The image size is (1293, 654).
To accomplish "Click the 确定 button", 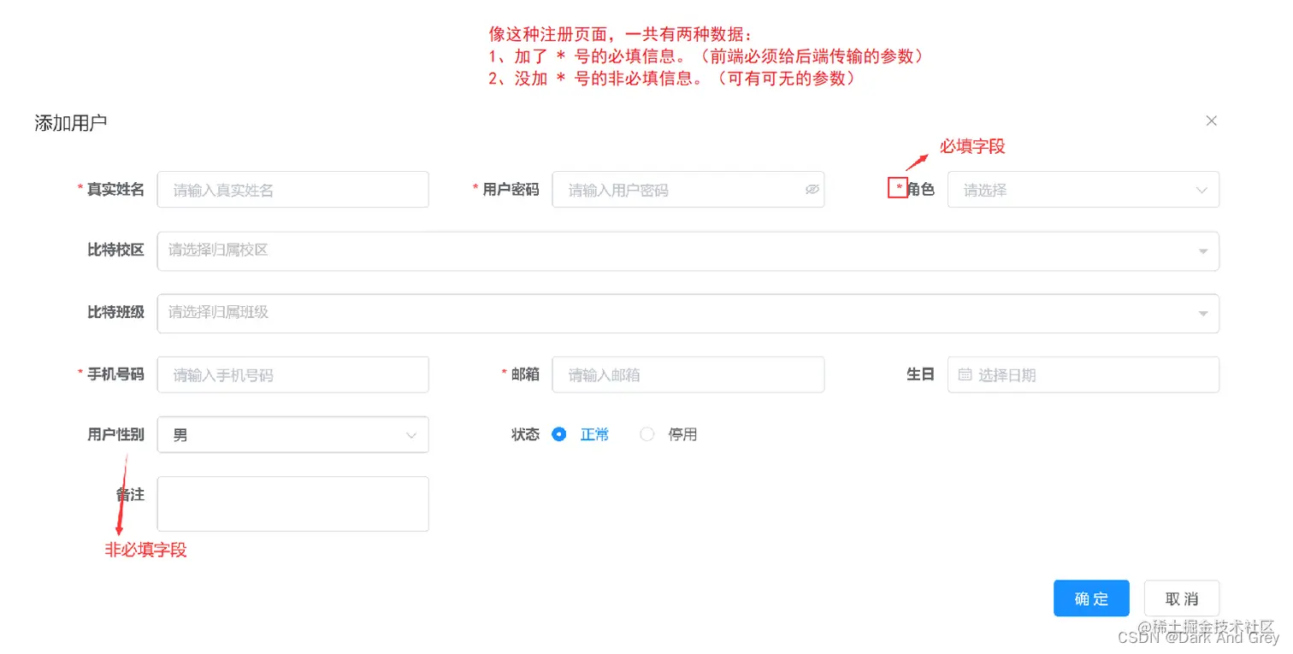I will (1091, 598).
